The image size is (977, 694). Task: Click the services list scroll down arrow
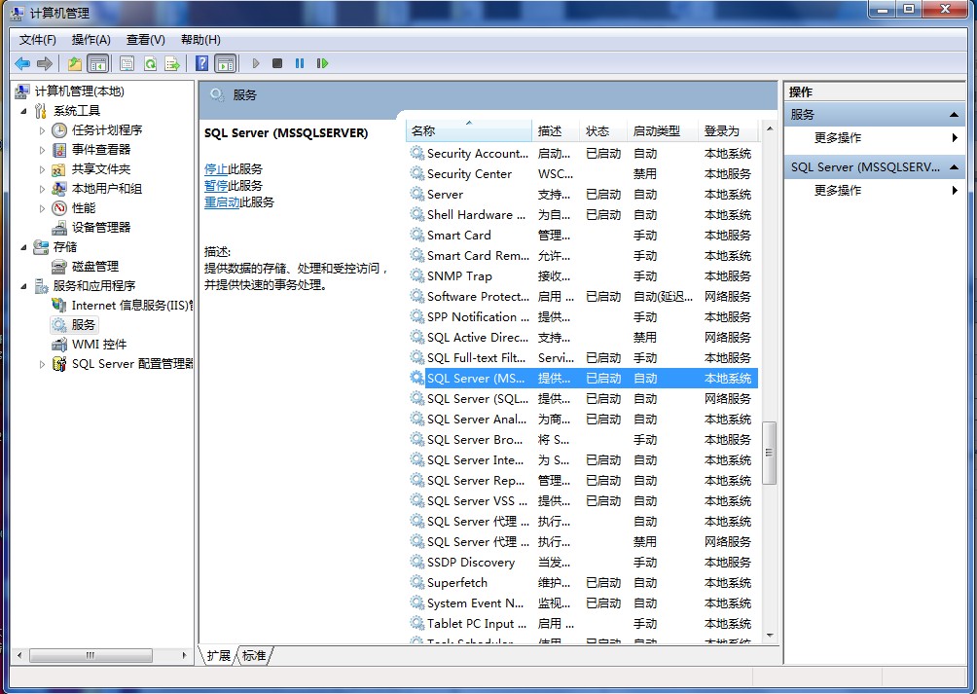click(x=770, y=636)
